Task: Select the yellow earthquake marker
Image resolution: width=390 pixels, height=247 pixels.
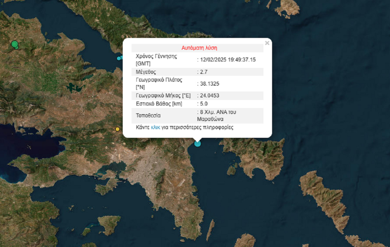Action: (118, 129)
